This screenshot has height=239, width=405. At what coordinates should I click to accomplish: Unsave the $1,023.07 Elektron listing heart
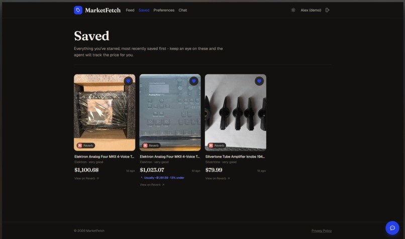pos(194,81)
